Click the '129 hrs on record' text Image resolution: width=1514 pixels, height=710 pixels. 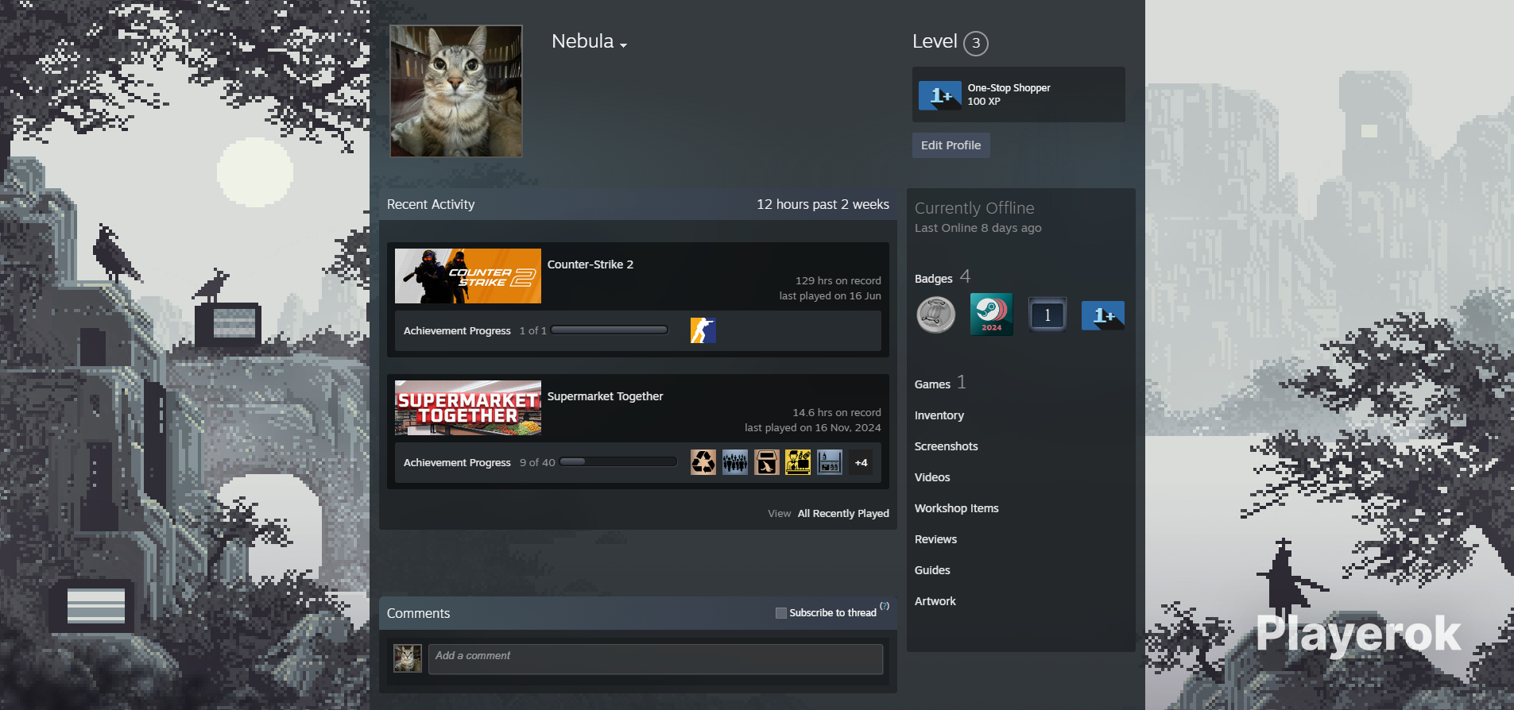tap(838, 281)
